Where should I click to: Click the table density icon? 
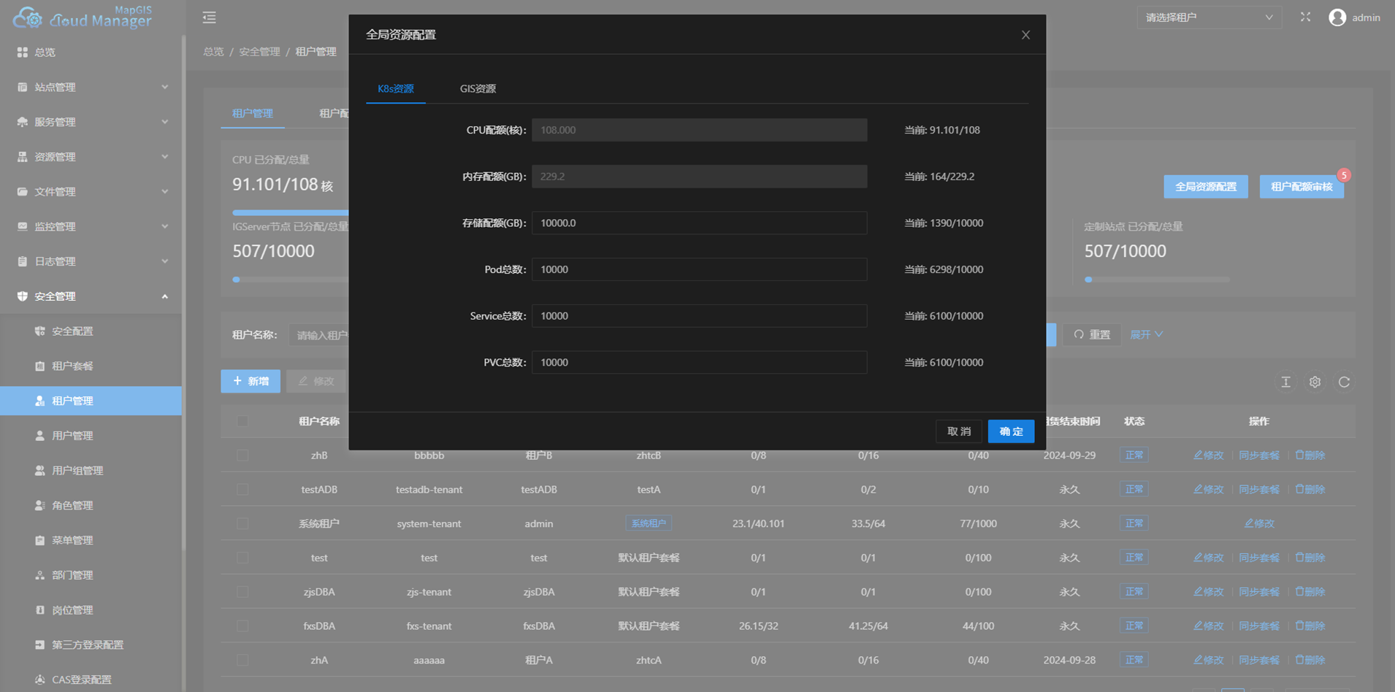[1286, 382]
